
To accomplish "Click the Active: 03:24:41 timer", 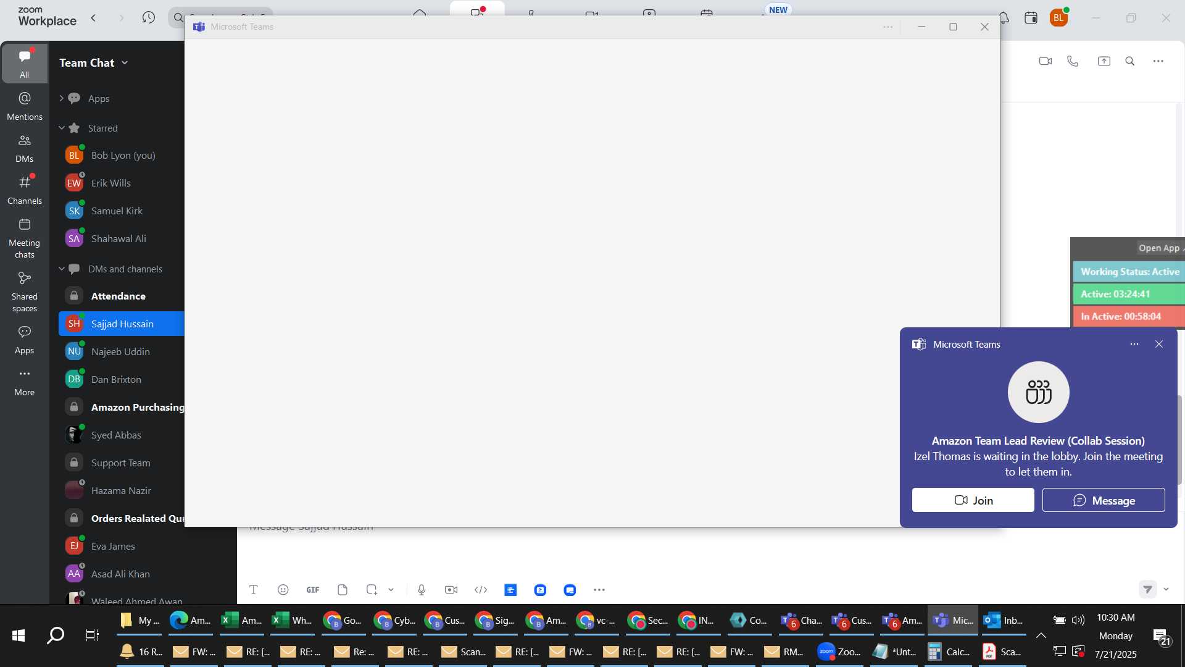I will click(x=1129, y=294).
